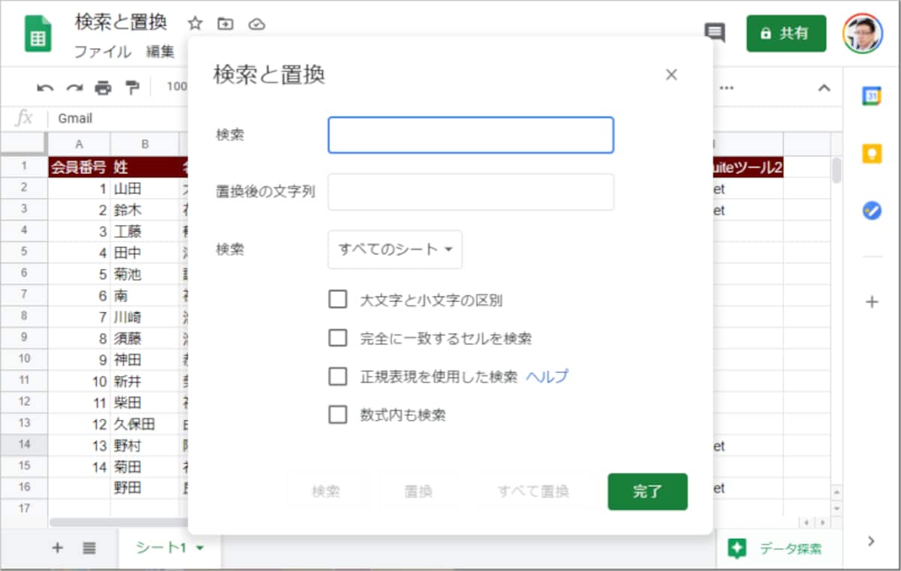Select the paint format tool
Viewport: 901px width, 571px height.
click(x=132, y=88)
